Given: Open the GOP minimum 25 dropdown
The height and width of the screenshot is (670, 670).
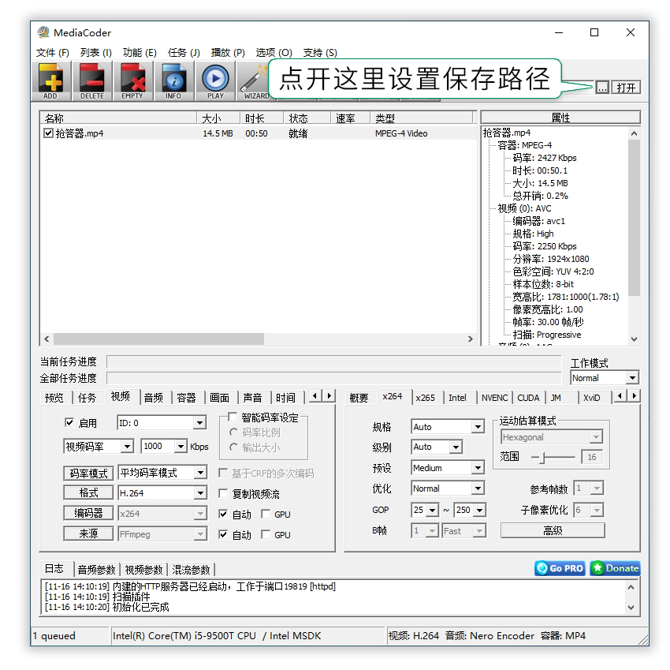Looking at the screenshot, I should 425,510.
